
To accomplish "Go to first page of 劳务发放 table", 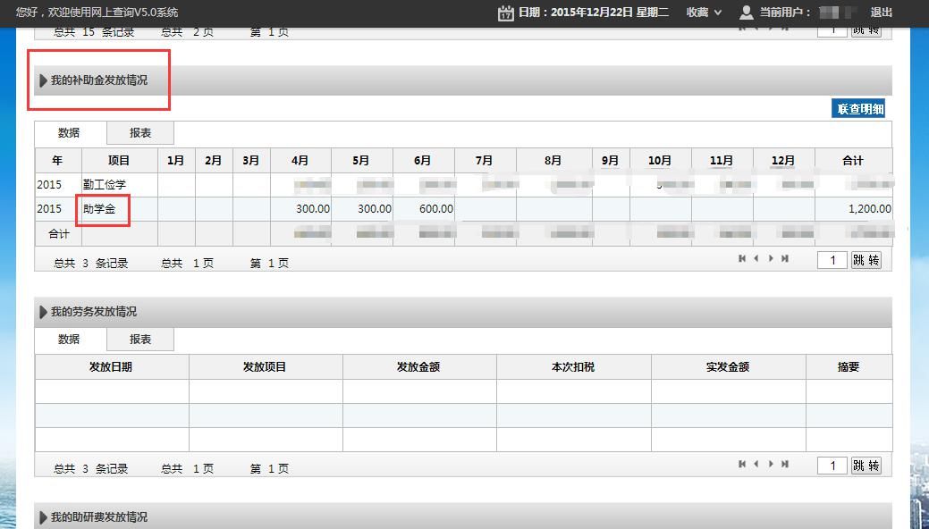I will (742, 465).
